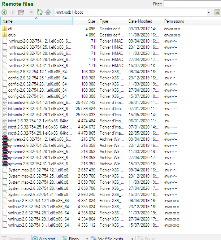Go to parent folder icon
The height and width of the screenshot is (240, 221).
point(21,12)
